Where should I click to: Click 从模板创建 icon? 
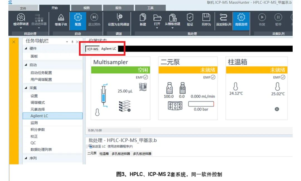click(x=173, y=18)
